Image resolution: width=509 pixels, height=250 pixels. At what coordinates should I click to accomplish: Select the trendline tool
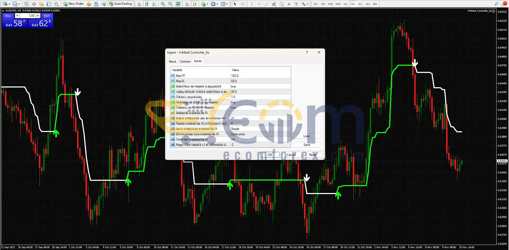tap(267, 4)
